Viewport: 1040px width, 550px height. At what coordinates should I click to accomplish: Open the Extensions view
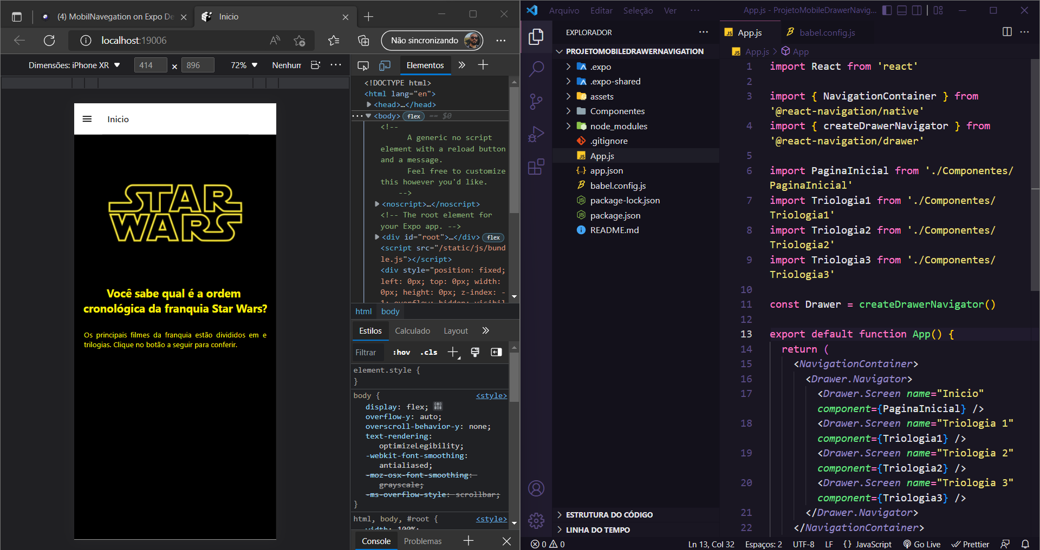pyautogui.click(x=536, y=167)
